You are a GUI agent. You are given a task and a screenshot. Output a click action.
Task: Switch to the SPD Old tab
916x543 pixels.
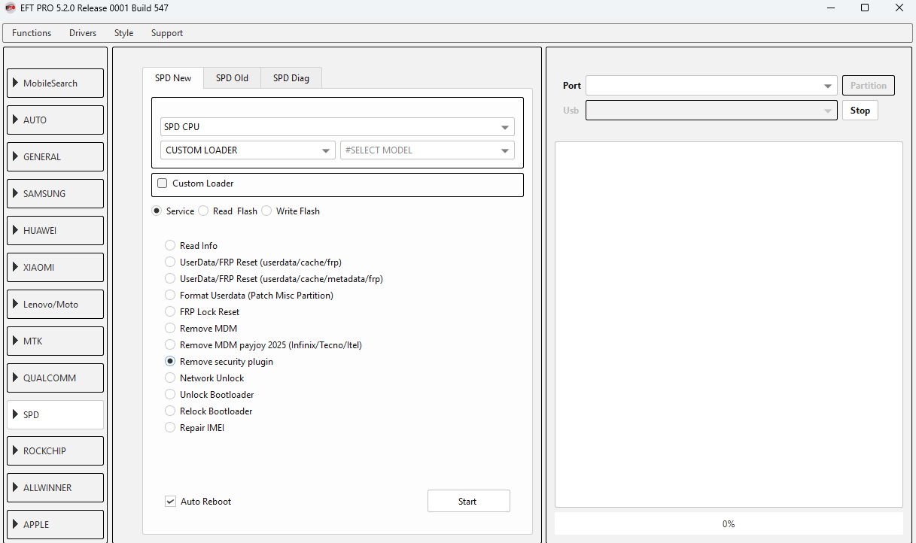(232, 78)
